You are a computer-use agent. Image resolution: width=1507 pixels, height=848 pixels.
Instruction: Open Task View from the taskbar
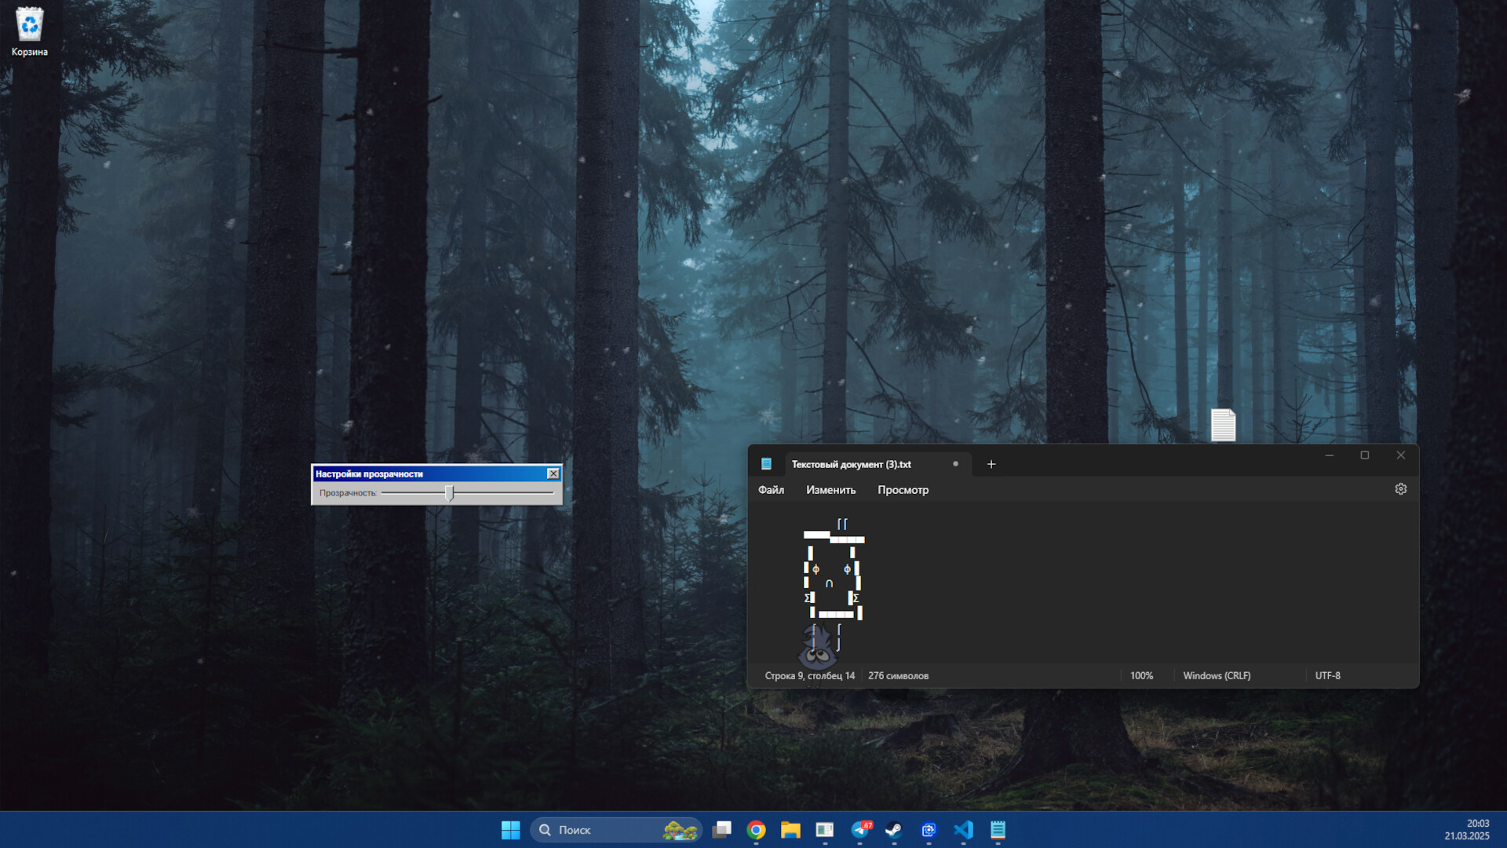(x=721, y=830)
